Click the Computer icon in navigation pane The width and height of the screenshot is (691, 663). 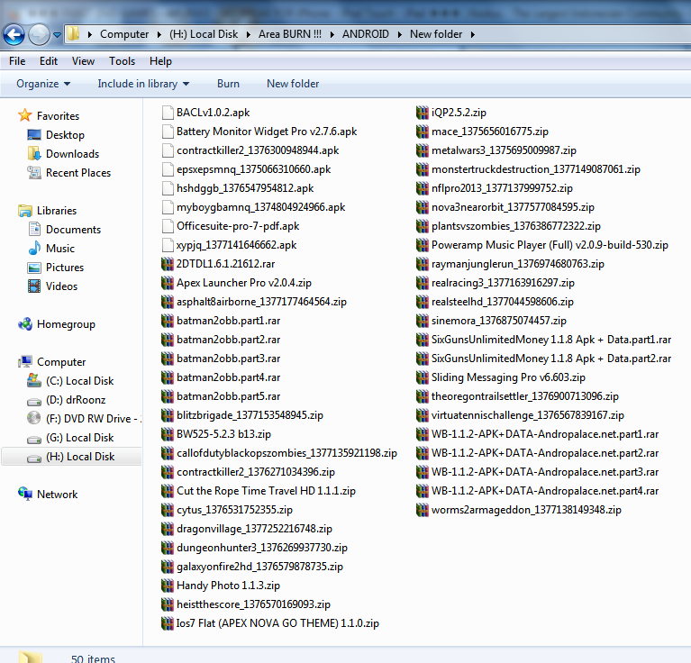pyautogui.click(x=24, y=361)
